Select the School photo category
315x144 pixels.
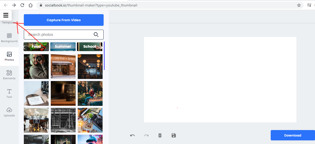(90, 47)
